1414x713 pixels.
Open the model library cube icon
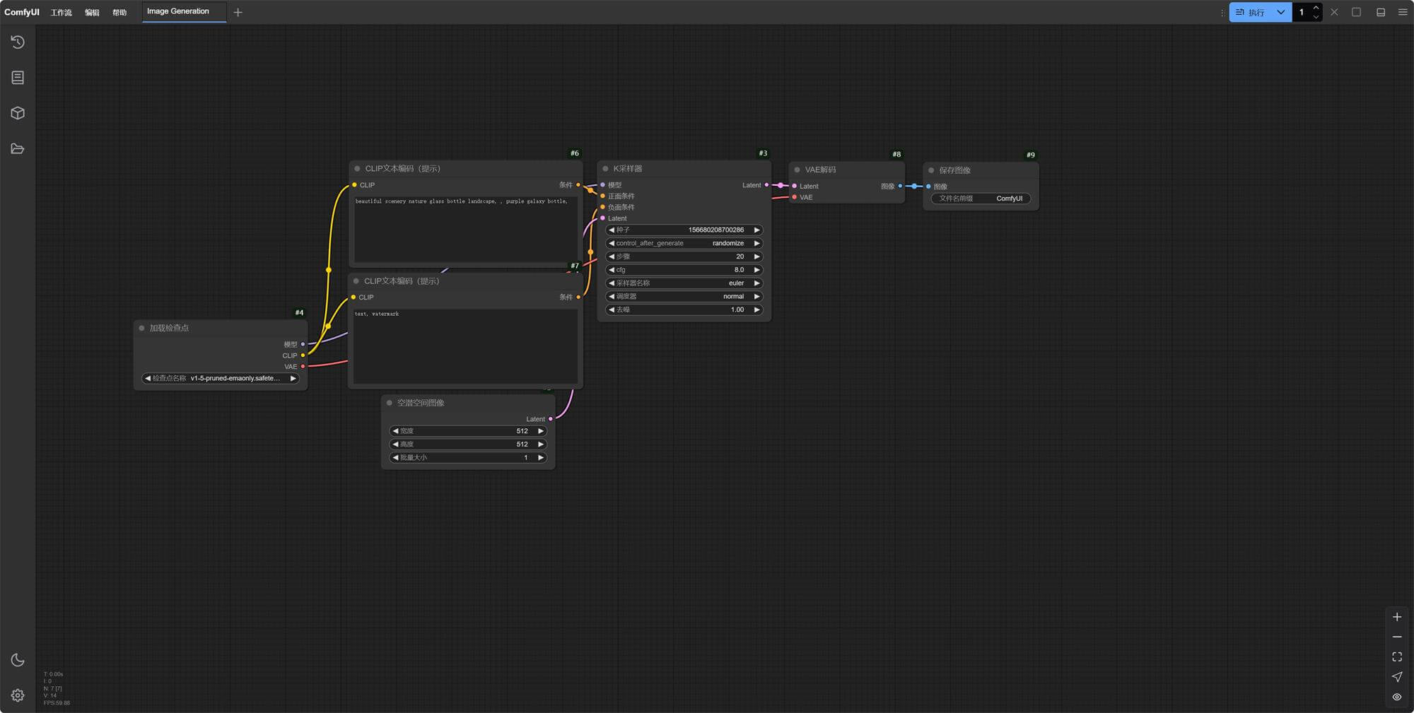18,113
